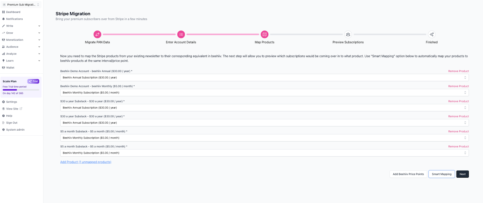
Task: Click the Sign Out door icon
Action: [3, 123]
